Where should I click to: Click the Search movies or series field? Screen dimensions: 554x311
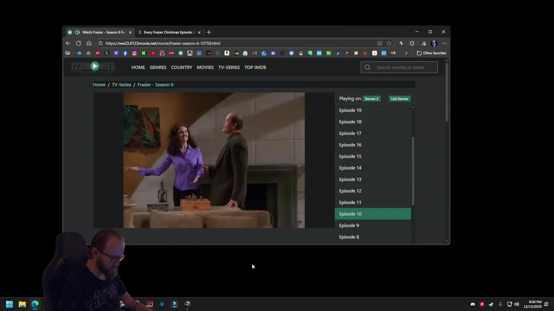(399, 67)
